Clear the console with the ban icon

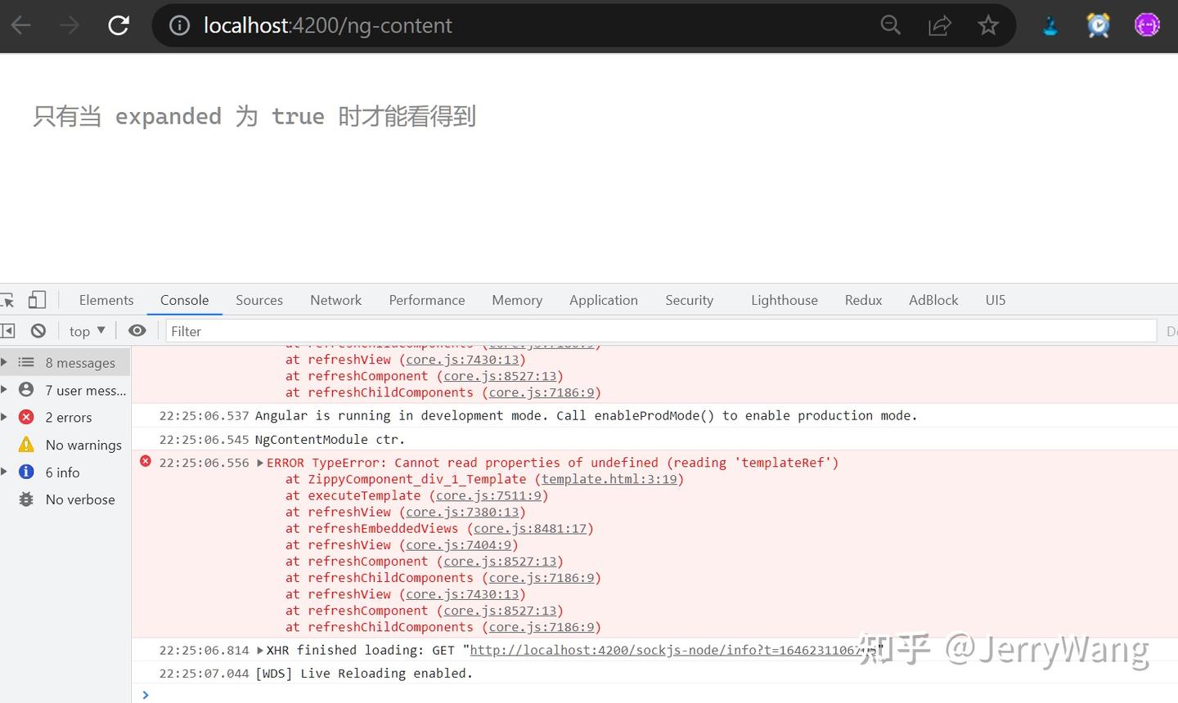[x=38, y=331]
